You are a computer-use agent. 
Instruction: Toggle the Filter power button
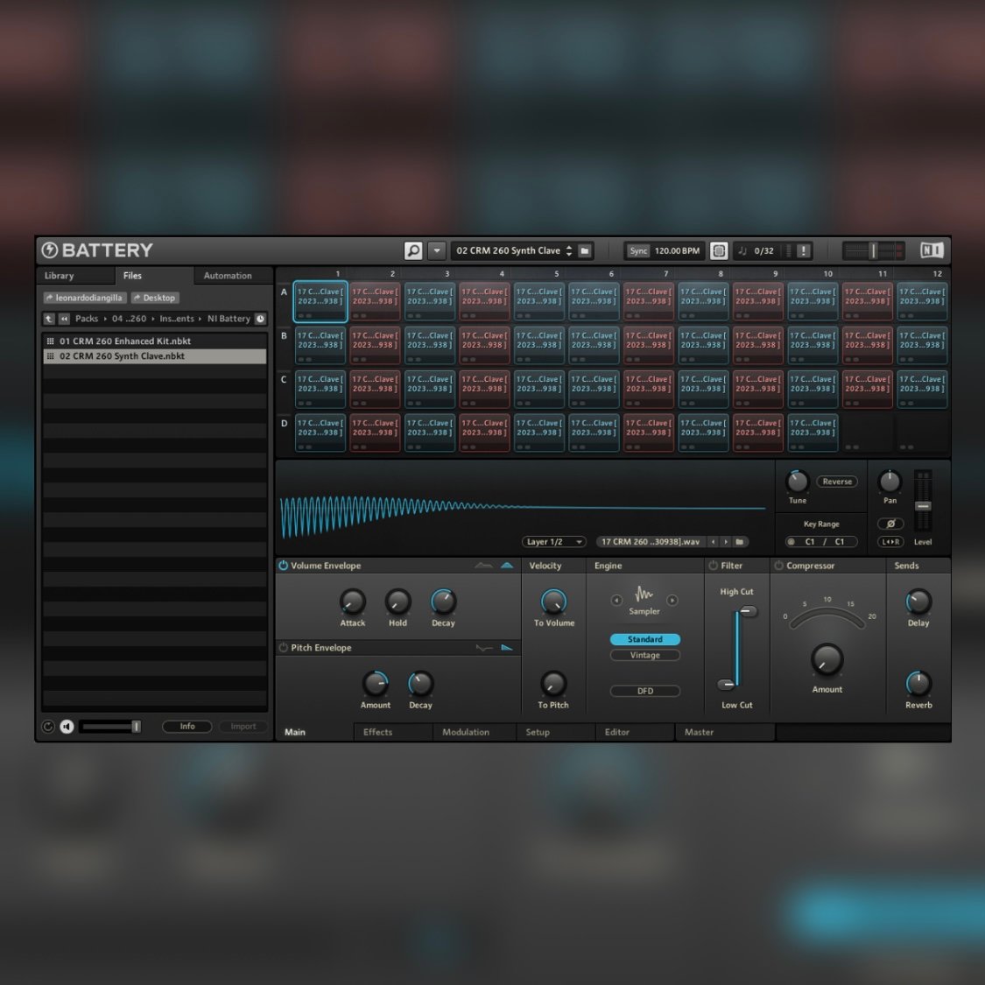[713, 566]
